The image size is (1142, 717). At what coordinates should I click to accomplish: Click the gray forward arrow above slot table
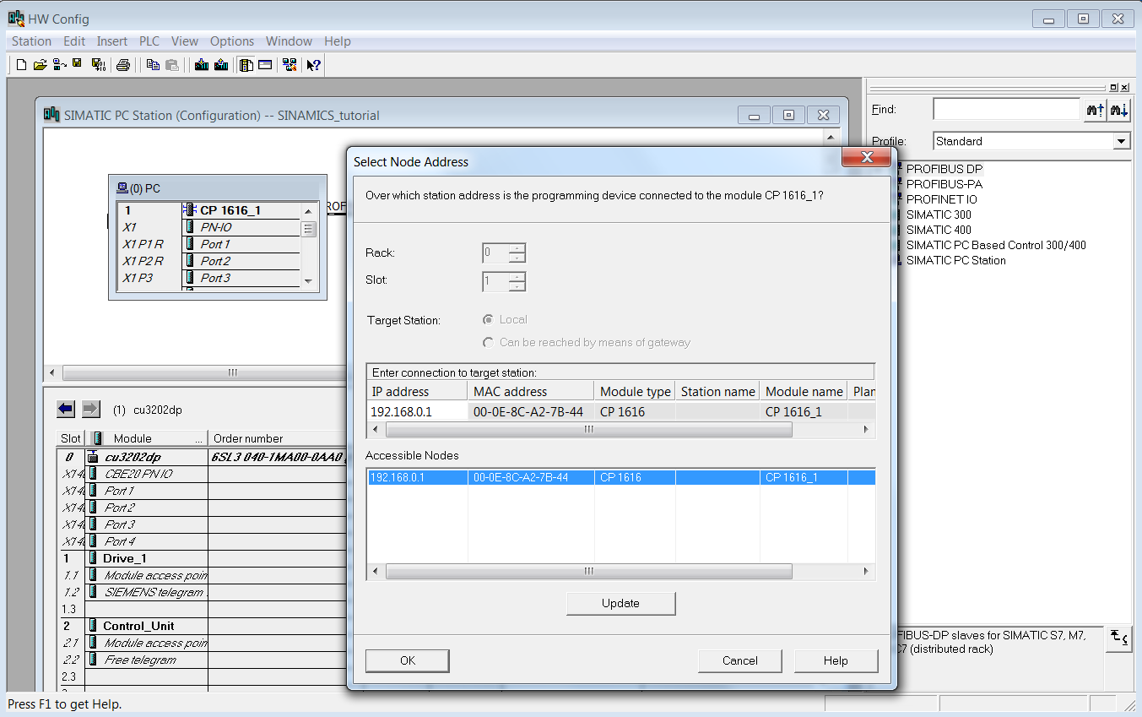click(91, 410)
